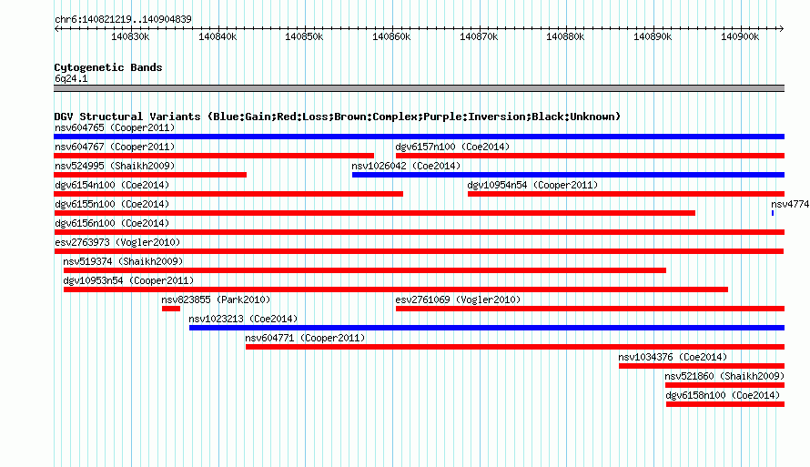Viewport: 810px width, 467px height.
Task: Click the chr6:140821219..140904839 coordinates text
Action: click(123, 19)
